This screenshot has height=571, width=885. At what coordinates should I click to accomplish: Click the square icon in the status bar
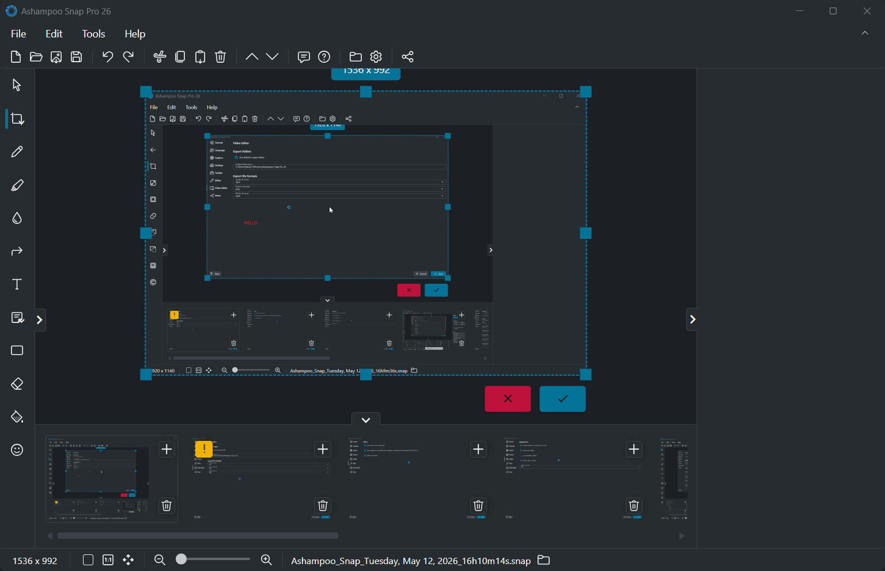pos(88,560)
